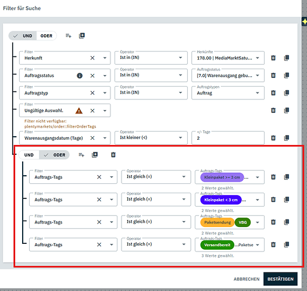Click the star icon at top right edge
Screen dimensions: 307x291
305,22
